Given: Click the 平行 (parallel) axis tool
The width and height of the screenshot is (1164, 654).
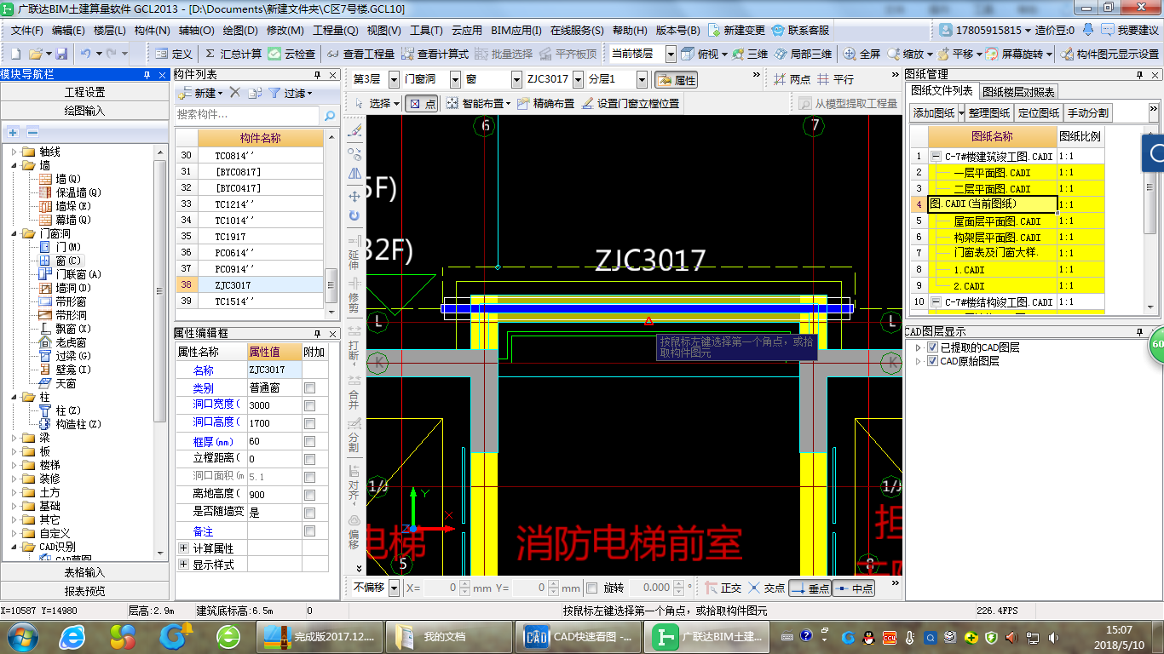Looking at the screenshot, I should click(x=835, y=79).
